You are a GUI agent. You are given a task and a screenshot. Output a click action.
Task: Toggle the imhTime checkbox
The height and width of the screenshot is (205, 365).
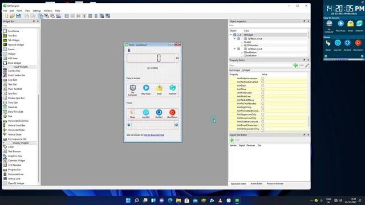(x=262, y=89)
